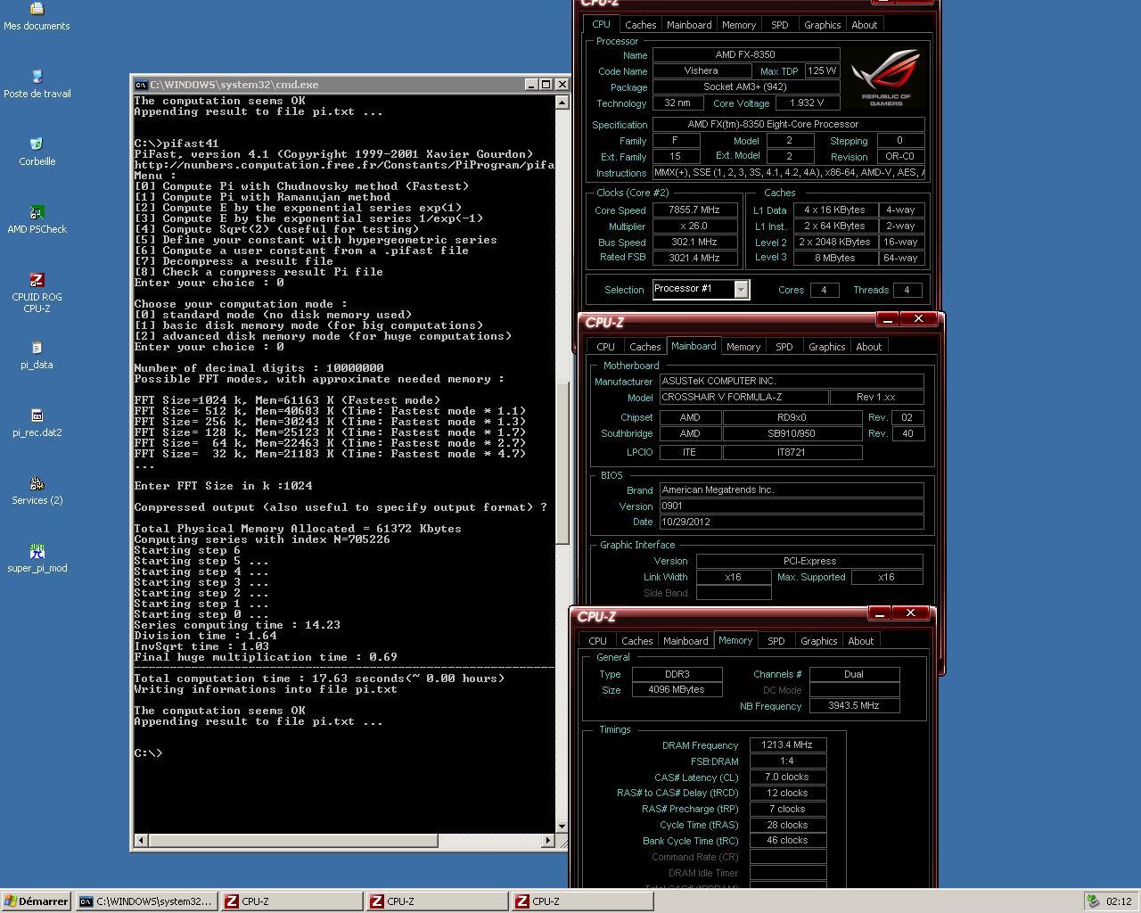Click the Démarrer start button
This screenshot has height=913, width=1141.
click(x=37, y=901)
